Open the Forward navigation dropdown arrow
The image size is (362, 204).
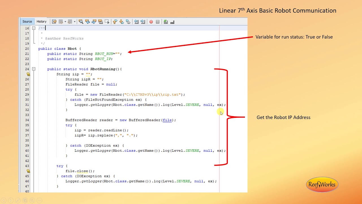pos(74,22)
